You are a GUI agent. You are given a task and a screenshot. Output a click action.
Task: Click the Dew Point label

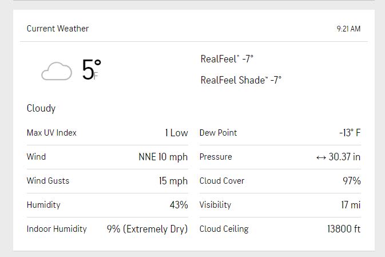(x=218, y=133)
